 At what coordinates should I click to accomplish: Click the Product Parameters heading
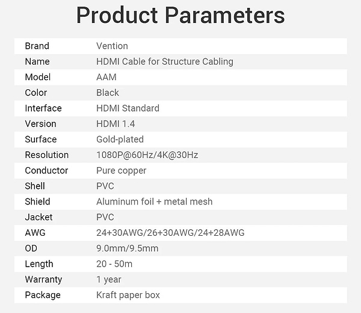pyautogui.click(x=180, y=16)
